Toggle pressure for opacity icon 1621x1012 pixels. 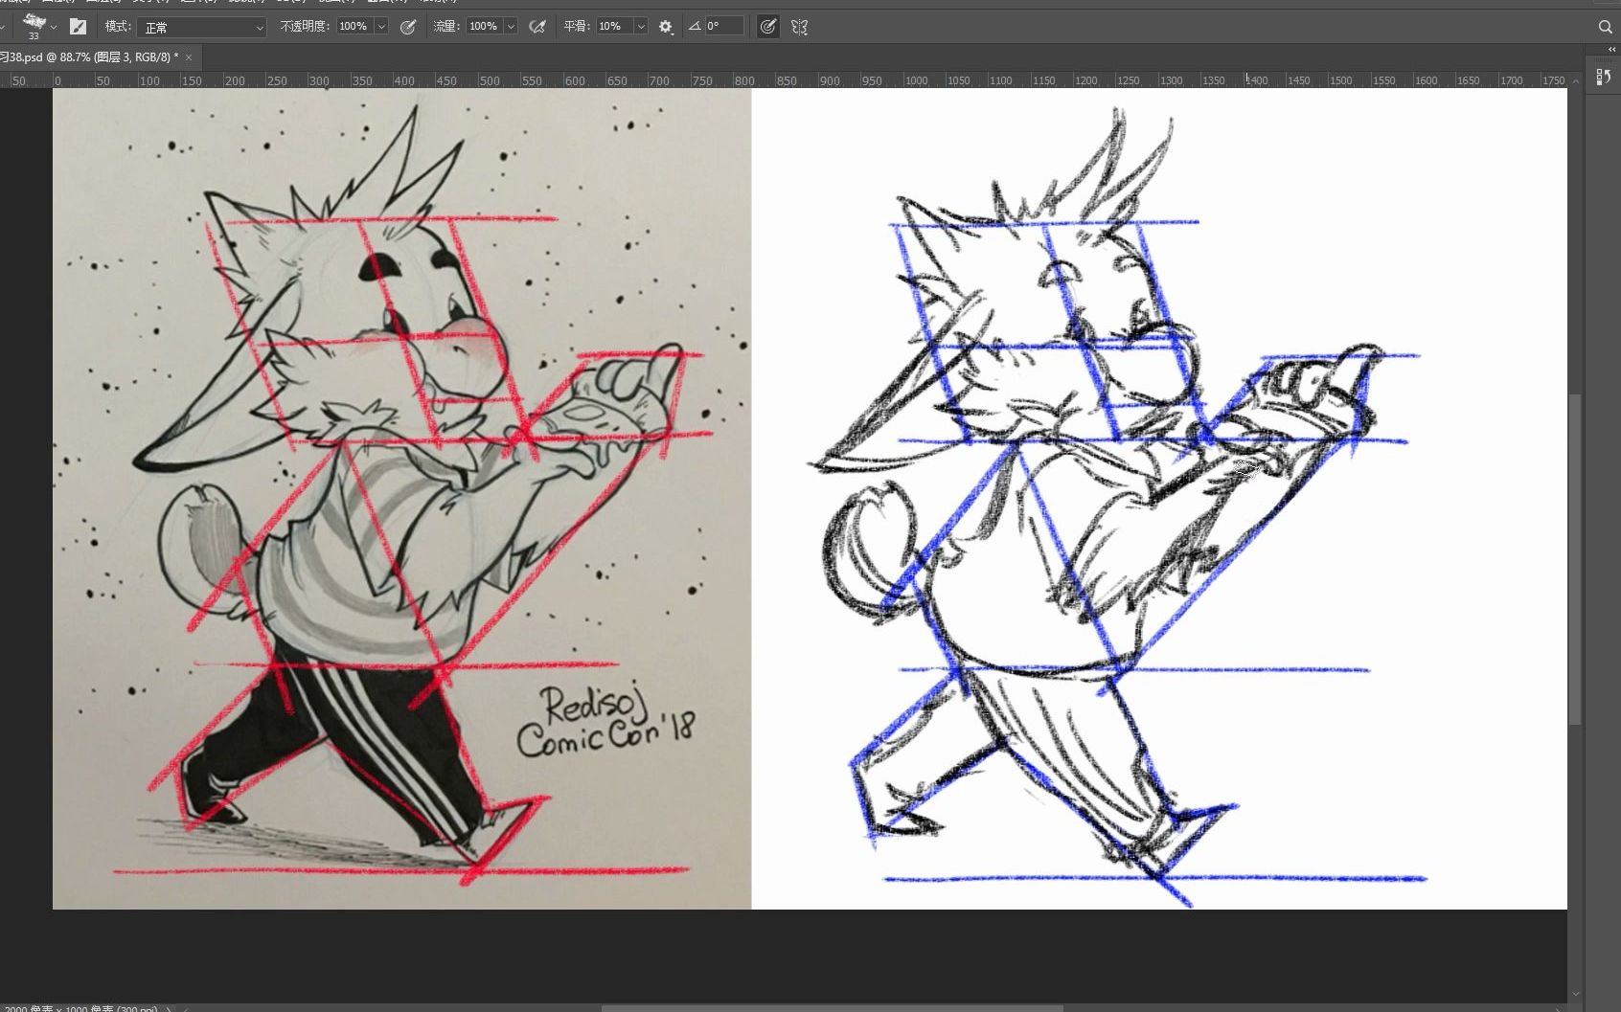tap(408, 27)
